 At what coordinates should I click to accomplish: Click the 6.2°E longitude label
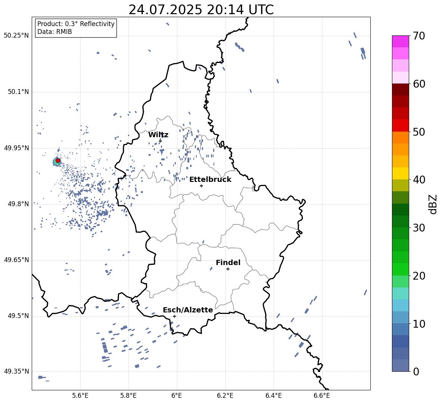click(x=225, y=396)
